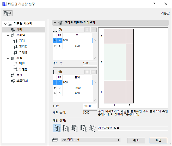172x146 pixels.
Task: Open the 마감 - 벽 layer dropdown
Action: click(91, 140)
